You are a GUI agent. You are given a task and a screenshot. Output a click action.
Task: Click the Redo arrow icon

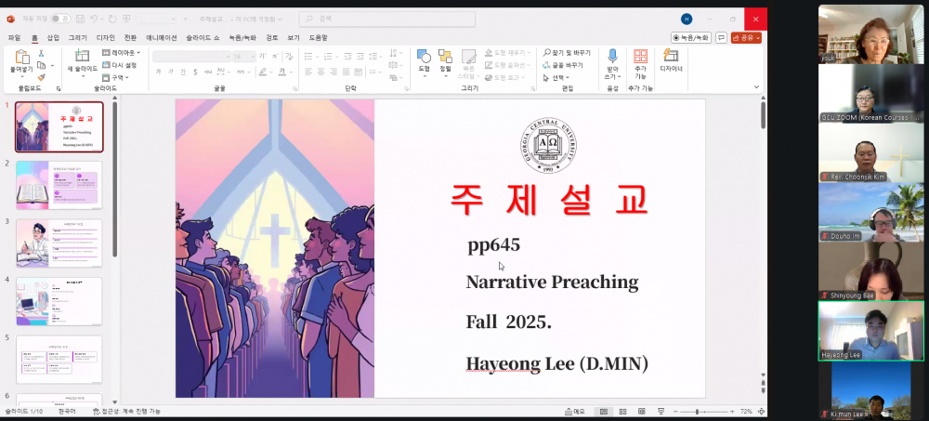(x=112, y=19)
